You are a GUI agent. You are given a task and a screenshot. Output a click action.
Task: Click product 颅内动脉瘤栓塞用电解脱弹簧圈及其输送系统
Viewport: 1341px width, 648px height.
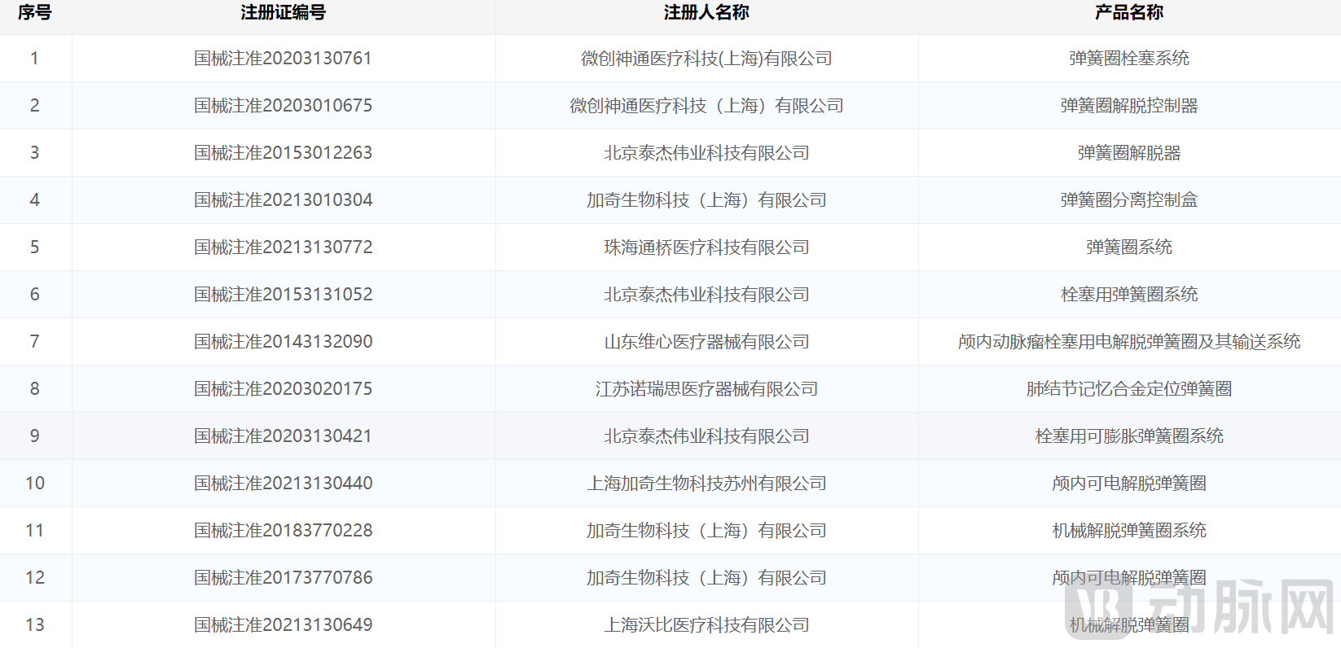[x=1128, y=342]
